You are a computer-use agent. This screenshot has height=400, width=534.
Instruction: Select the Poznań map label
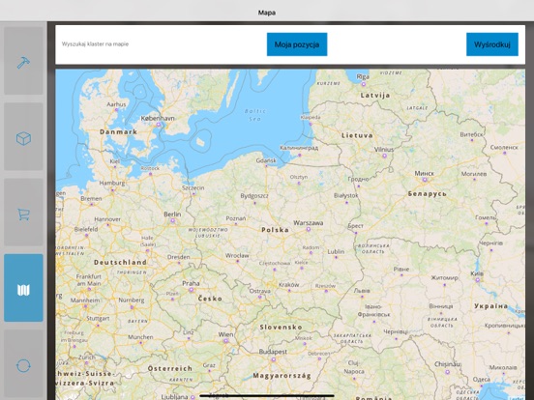click(236, 218)
